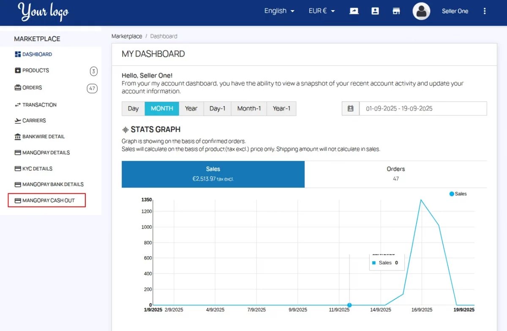Switch to the Month-1 range filter
Viewport: 507px width, 331px height.
point(249,109)
